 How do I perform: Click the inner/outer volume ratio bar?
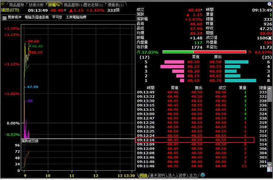[204, 52]
